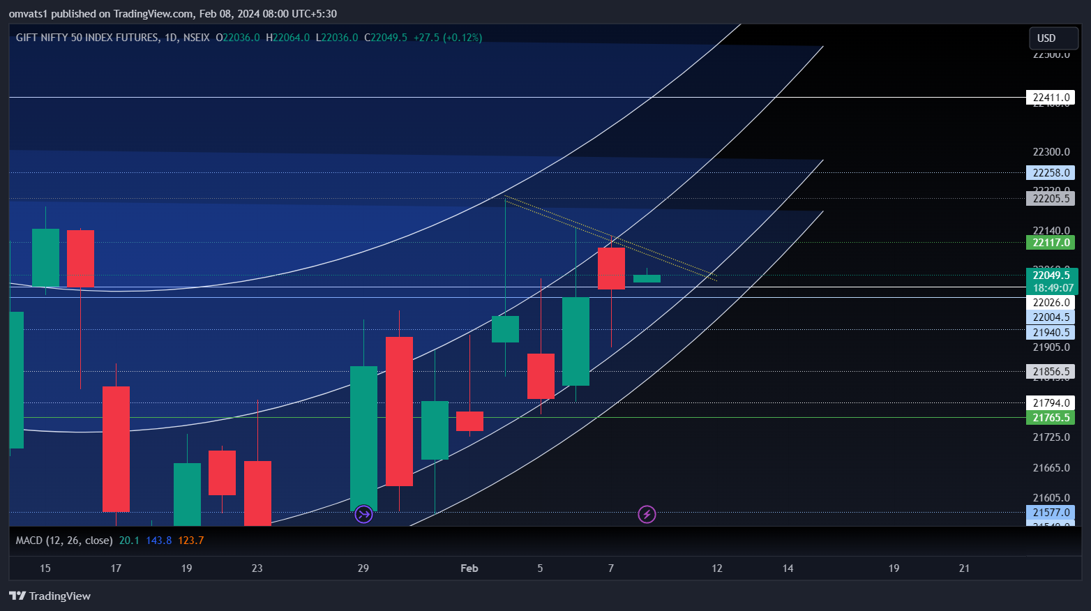Click the 22205.5 price label
The image size is (1091, 611).
coord(1051,199)
